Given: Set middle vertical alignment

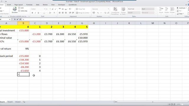Looking at the screenshot, I should pyautogui.click(x=63, y=9).
